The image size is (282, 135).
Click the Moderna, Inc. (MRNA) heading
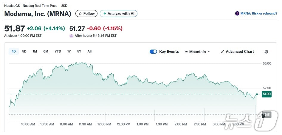38,14
